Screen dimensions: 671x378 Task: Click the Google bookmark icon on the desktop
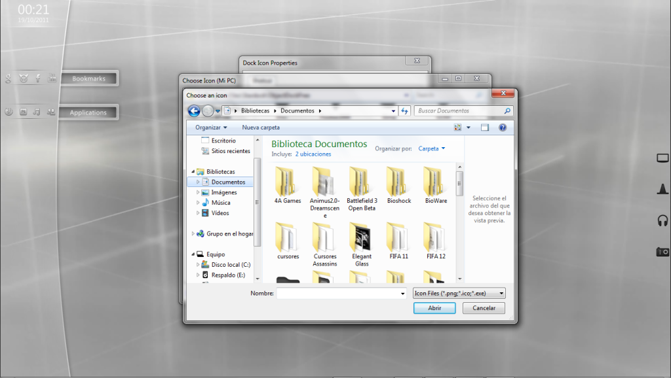8,78
